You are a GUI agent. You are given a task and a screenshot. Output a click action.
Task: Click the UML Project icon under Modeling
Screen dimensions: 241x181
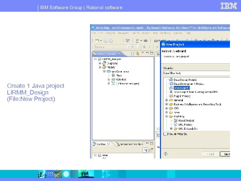(176, 124)
